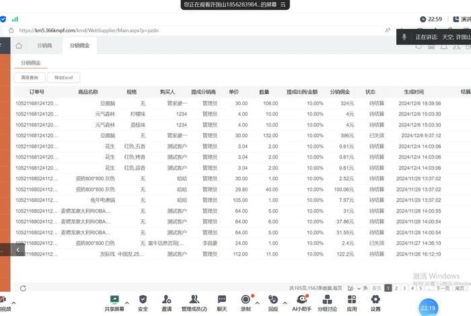Click the read-aloud icon in address bar
This screenshot has height=316, width=471.
pyautogui.click(x=388, y=30)
